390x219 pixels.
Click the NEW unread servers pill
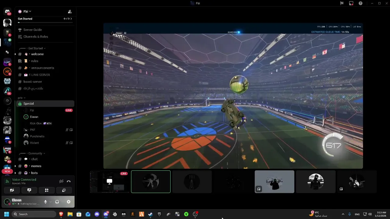(x=7, y=171)
